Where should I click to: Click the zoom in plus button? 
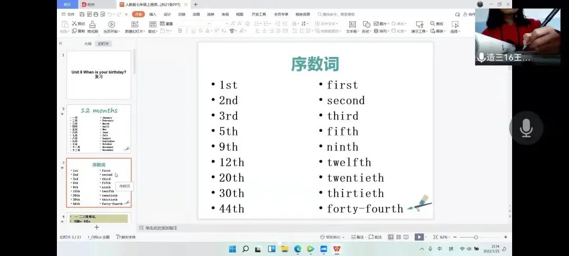pyautogui.click(x=505, y=237)
